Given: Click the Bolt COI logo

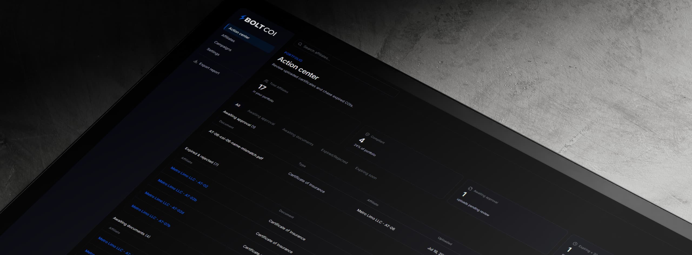Looking at the screenshot, I should tap(258, 26).
